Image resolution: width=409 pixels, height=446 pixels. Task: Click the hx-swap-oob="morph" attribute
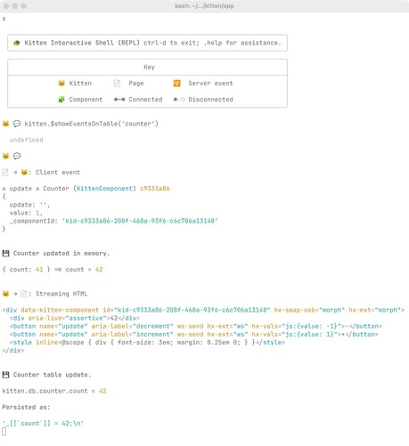click(x=309, y=310)
